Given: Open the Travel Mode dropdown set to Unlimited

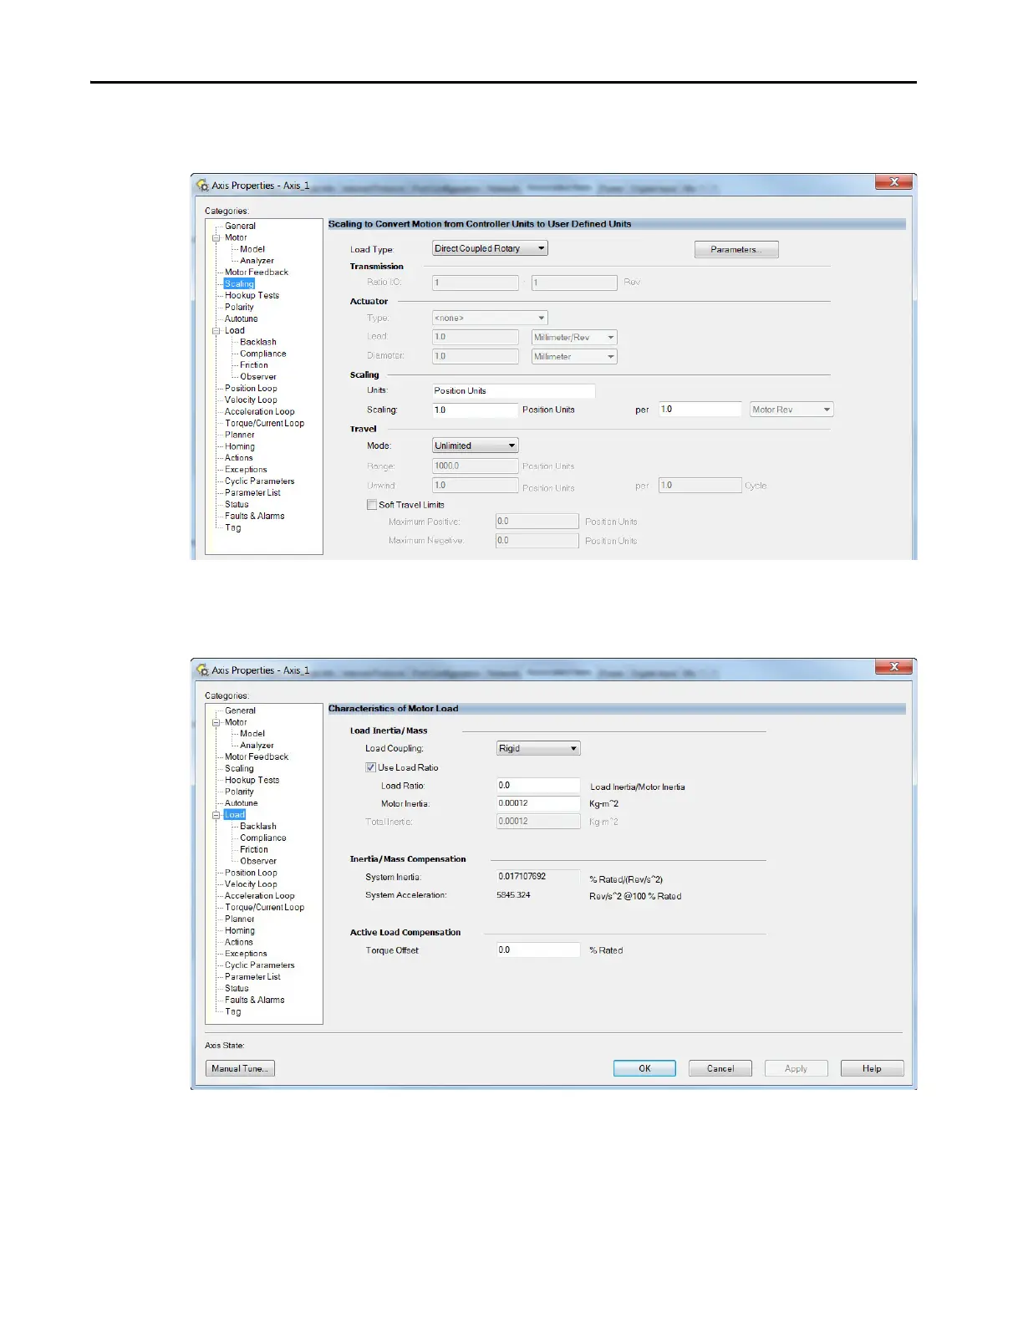Looking at the screenshot, I should point(476,446).
